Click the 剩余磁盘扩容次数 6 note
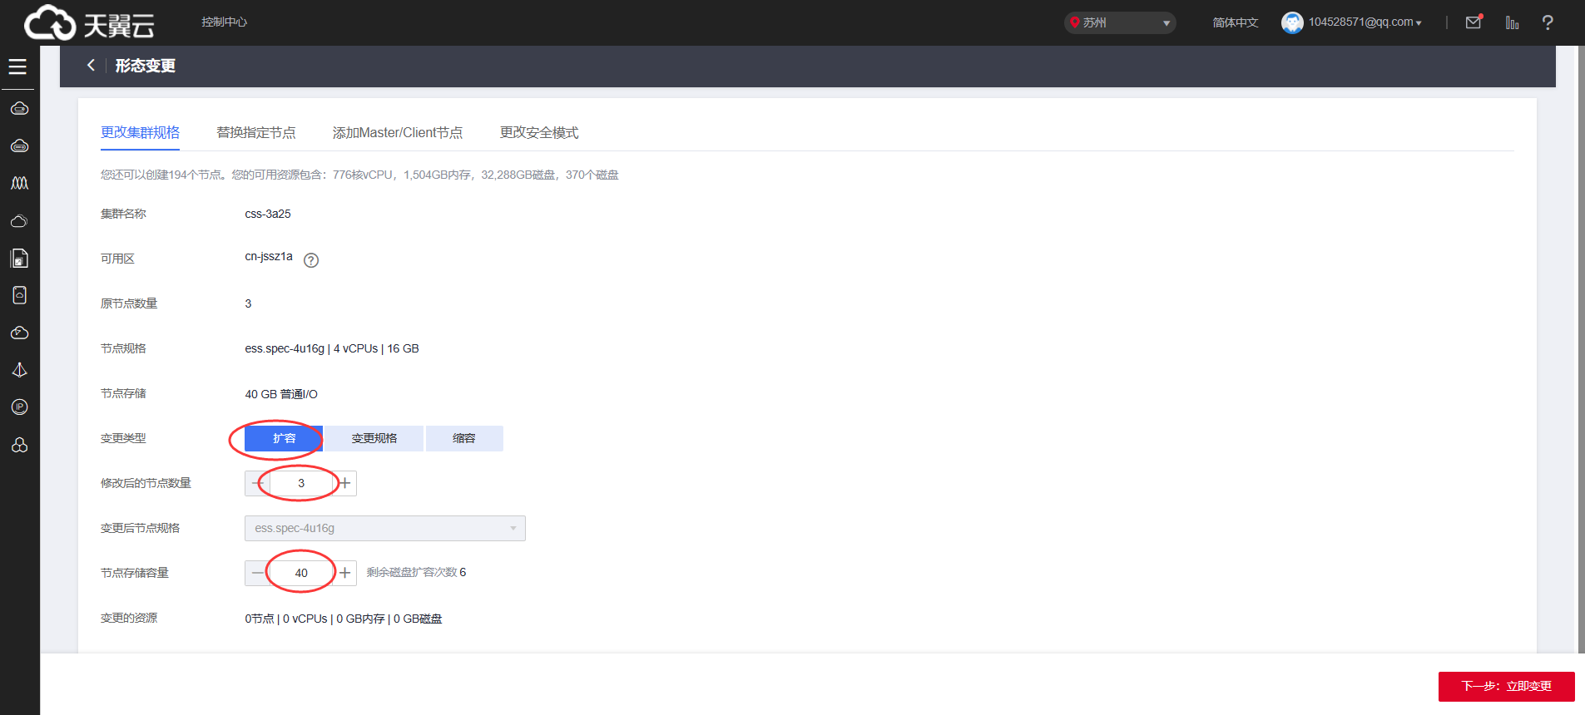This screenshot has height=715, width=1585. click(416, 572)
